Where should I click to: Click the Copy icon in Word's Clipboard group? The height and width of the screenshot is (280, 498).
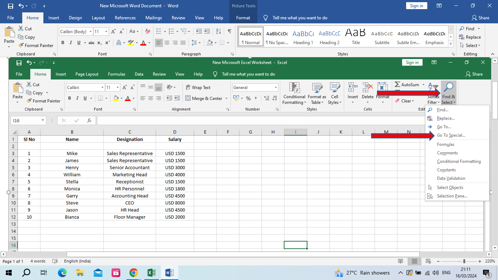[x=21, y=37]
